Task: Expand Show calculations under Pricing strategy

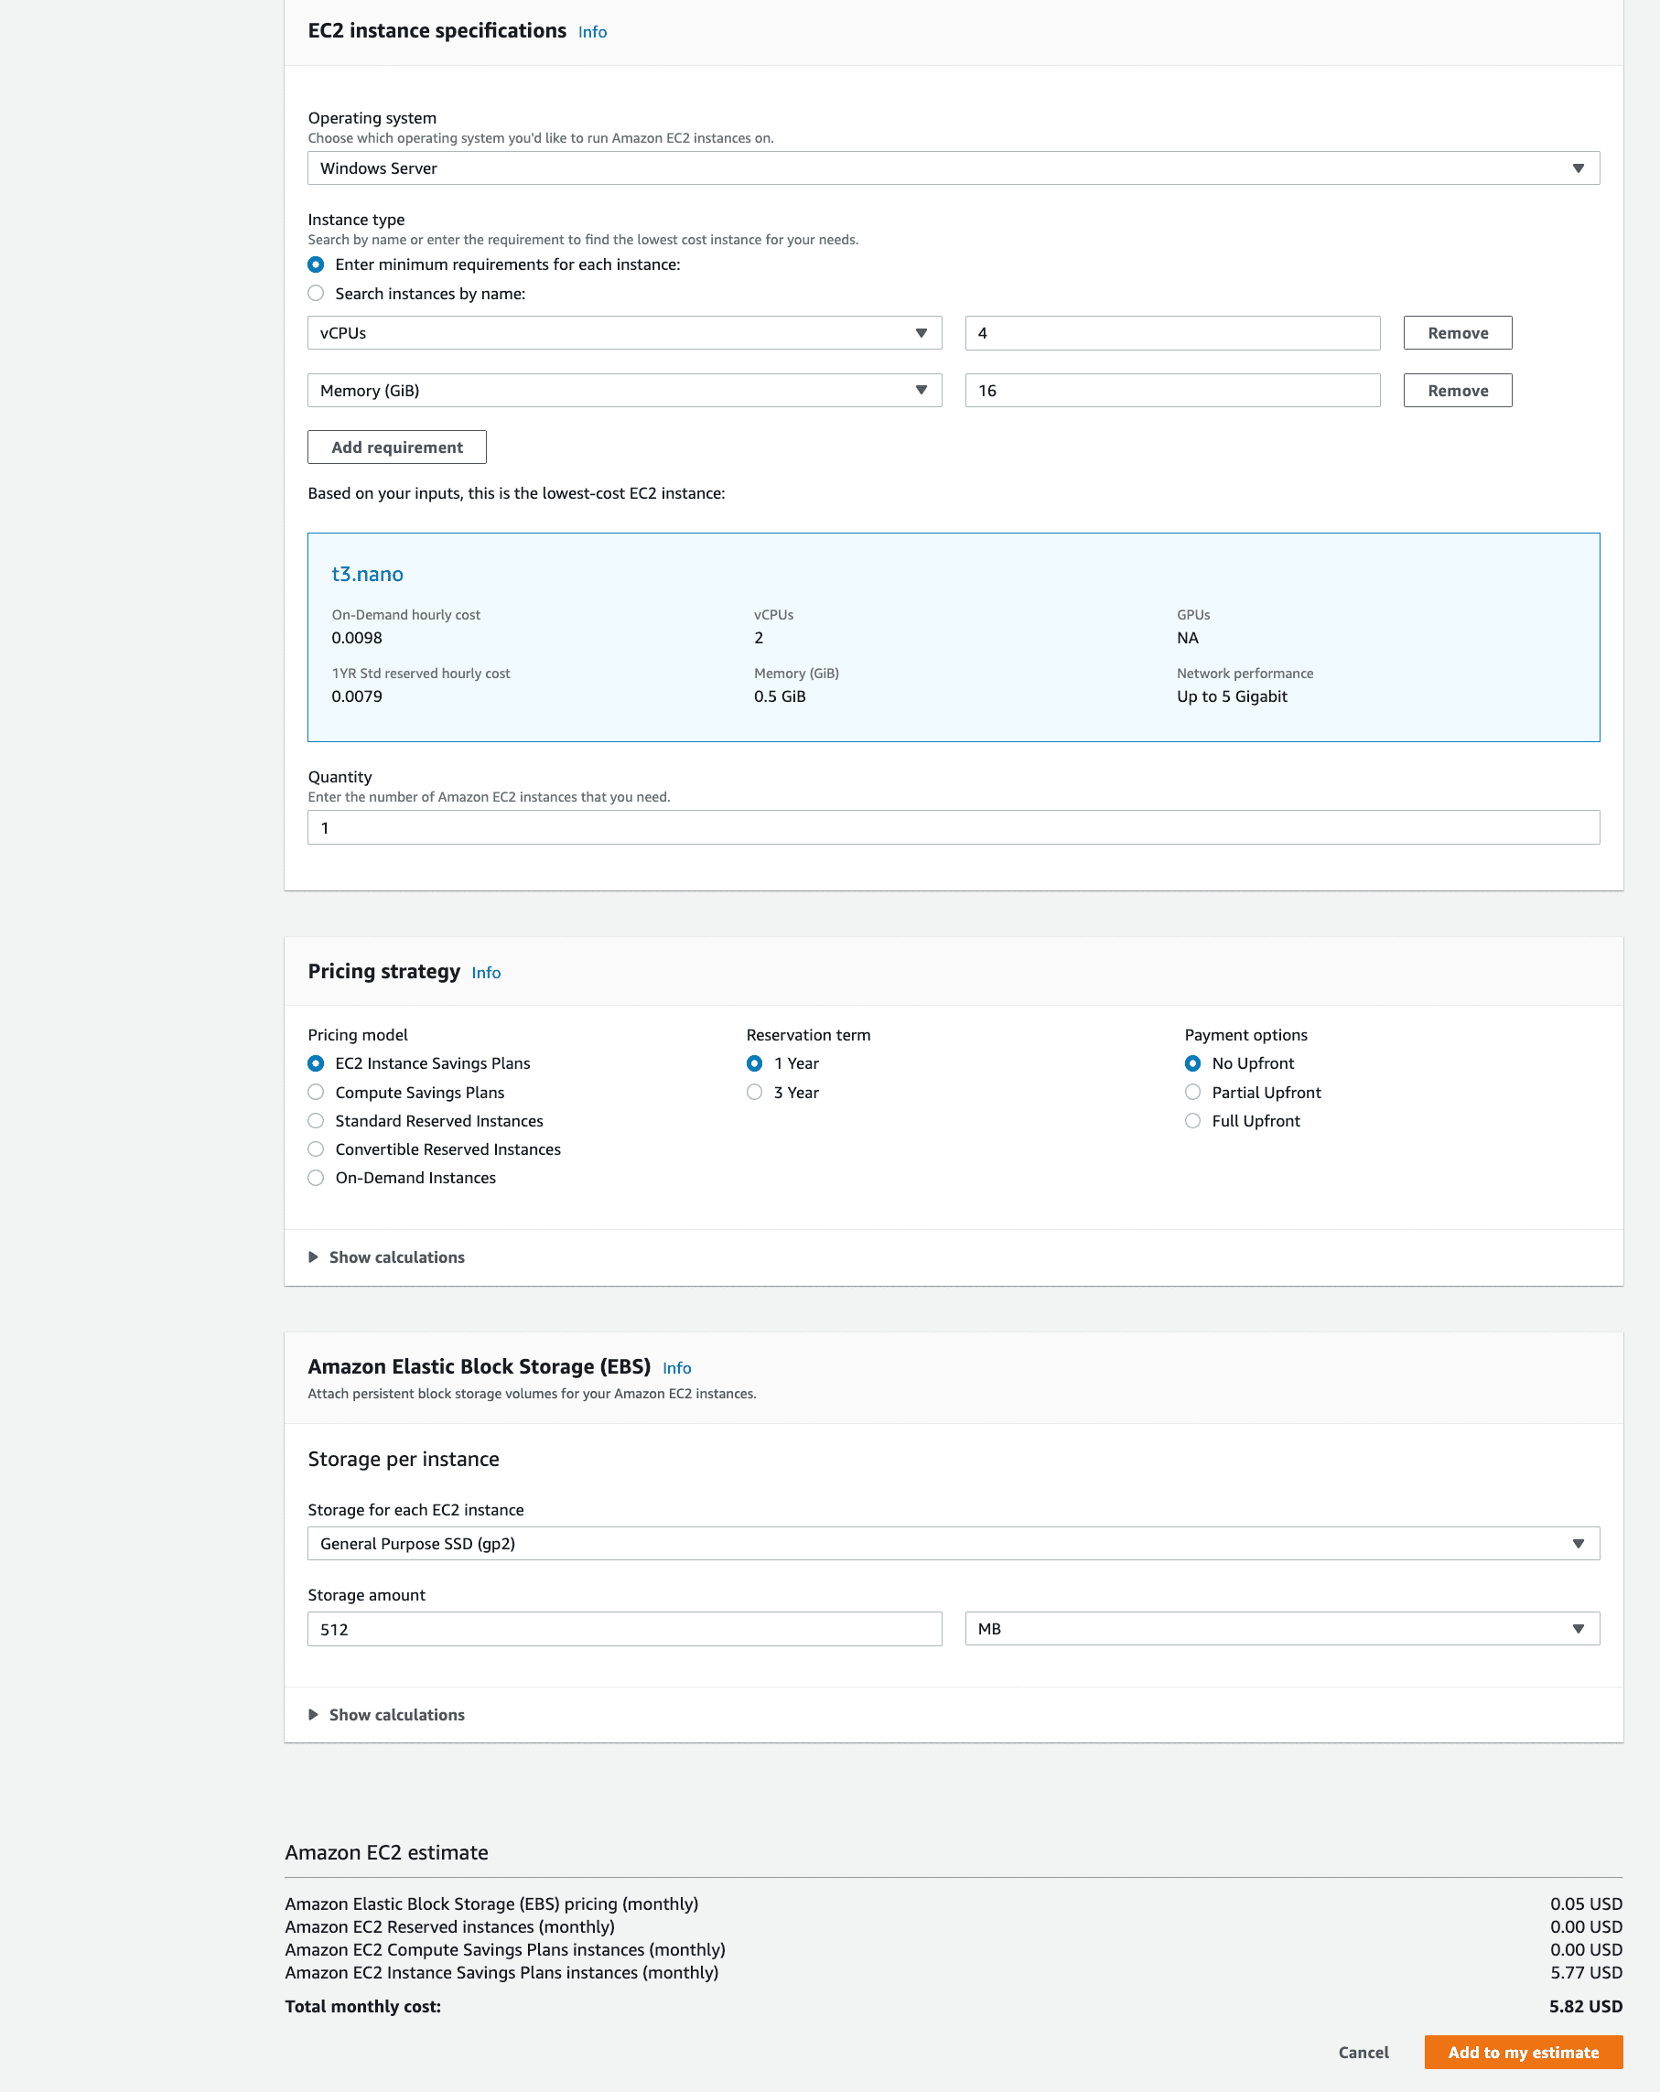Action: pyautogui.click(x=396, y=1256)
